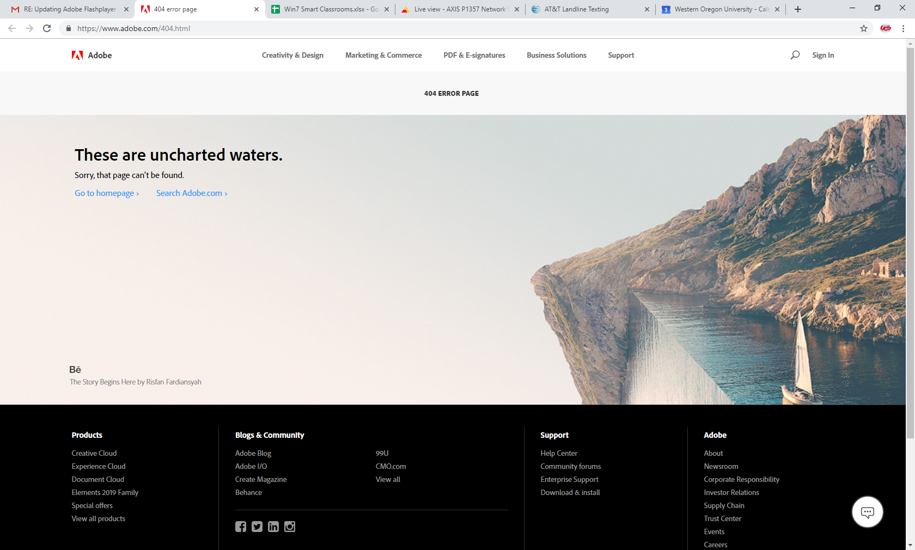Open Experience Cloud footer link
The image size is (915, 550).
(99, 466)
